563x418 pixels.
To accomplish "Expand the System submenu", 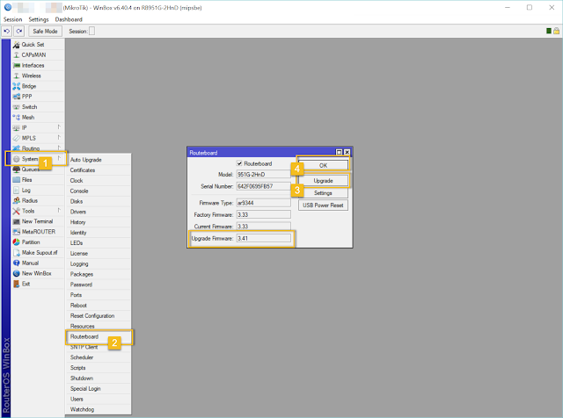I will [x=38, y=159].
